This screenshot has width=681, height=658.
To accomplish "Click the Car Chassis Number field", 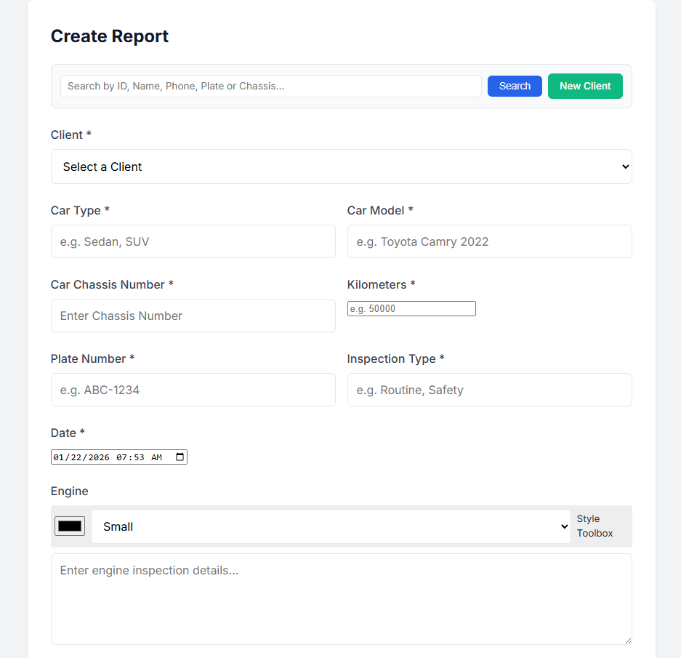I will pyautogui.click(x=193, y=316).
